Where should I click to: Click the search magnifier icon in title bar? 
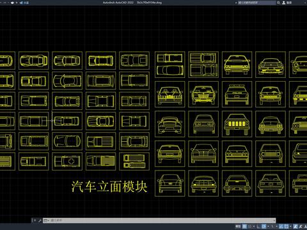tap(278, 3)
